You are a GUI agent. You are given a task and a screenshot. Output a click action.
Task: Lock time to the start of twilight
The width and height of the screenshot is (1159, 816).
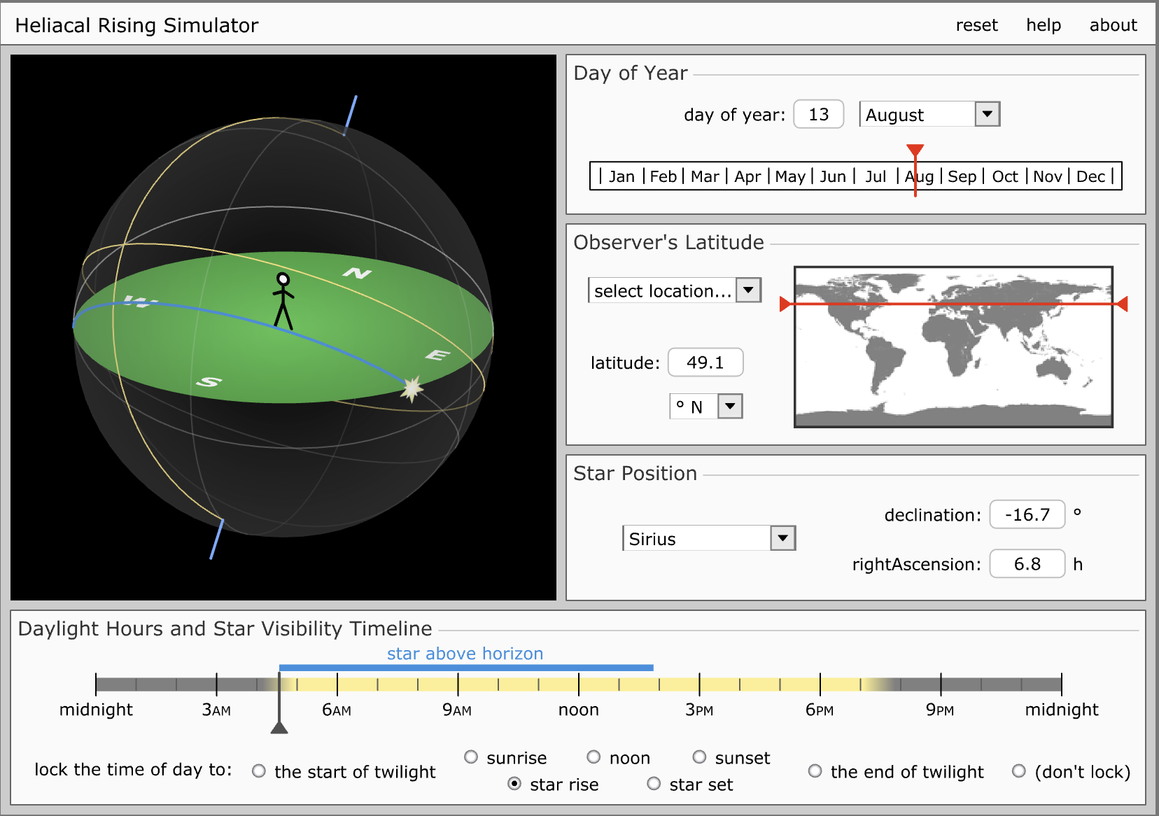[259, 771]
